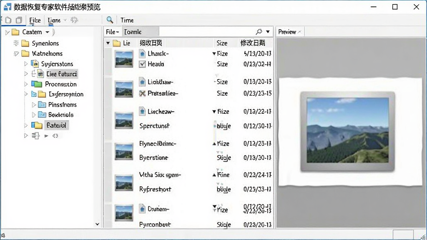This screenshot has width=427, height=240.
Task: Open settings with the toolbar gear icon
Action: (x=74, y=20)
